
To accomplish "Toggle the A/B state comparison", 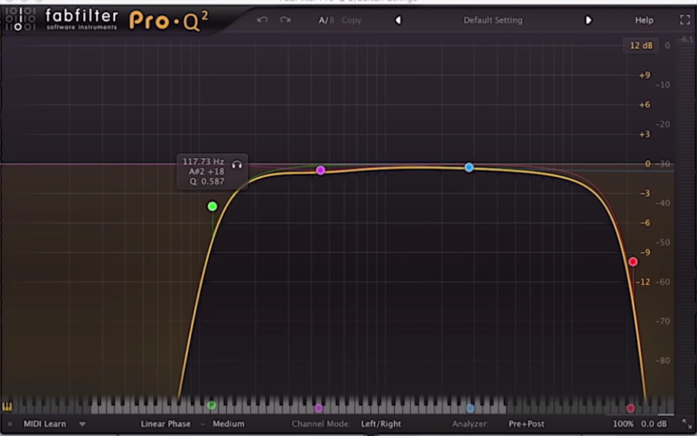I will [x=326, y=20].
